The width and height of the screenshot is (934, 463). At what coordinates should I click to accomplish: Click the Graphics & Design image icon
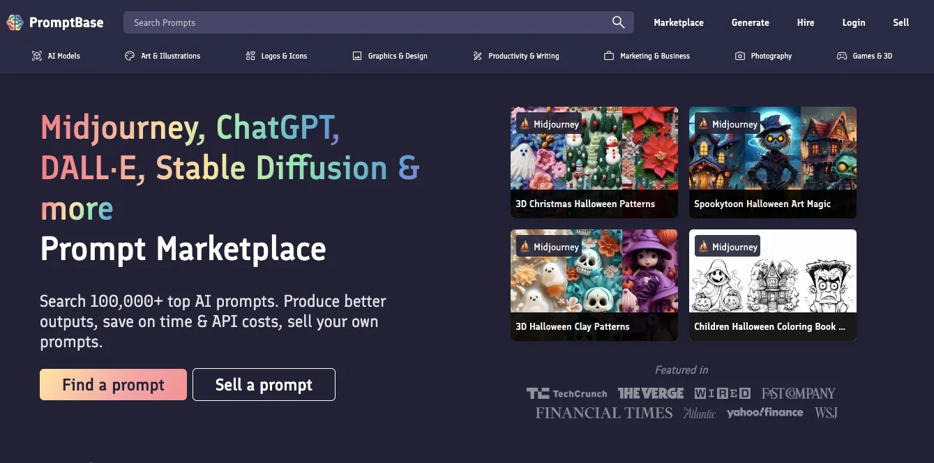coord(357,56)
